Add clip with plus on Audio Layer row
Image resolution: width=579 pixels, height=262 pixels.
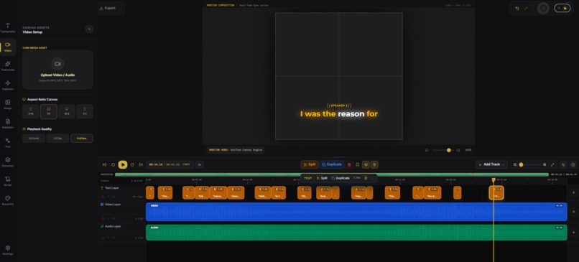pyautogui.click(x=573, y=233)
